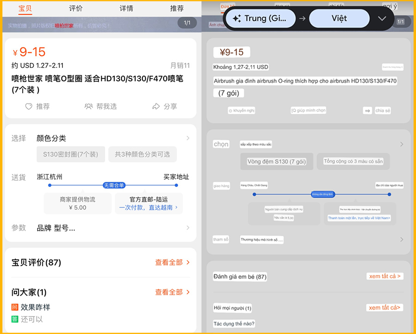Choose the Việt target language pill
Viewport: 416px width, 334px height.
coord(339,19)
